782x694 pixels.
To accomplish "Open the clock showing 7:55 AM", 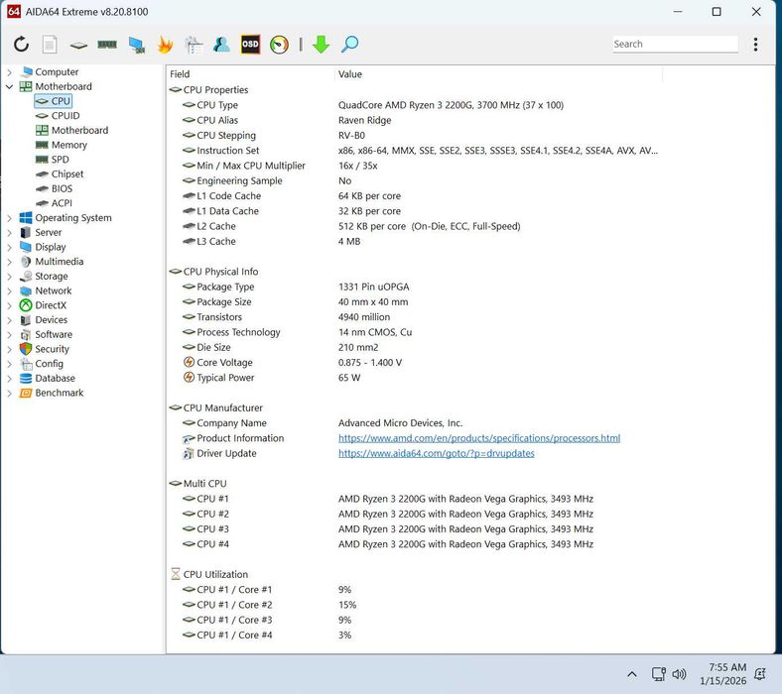I will pyautogui.click(x=723, y=674).
